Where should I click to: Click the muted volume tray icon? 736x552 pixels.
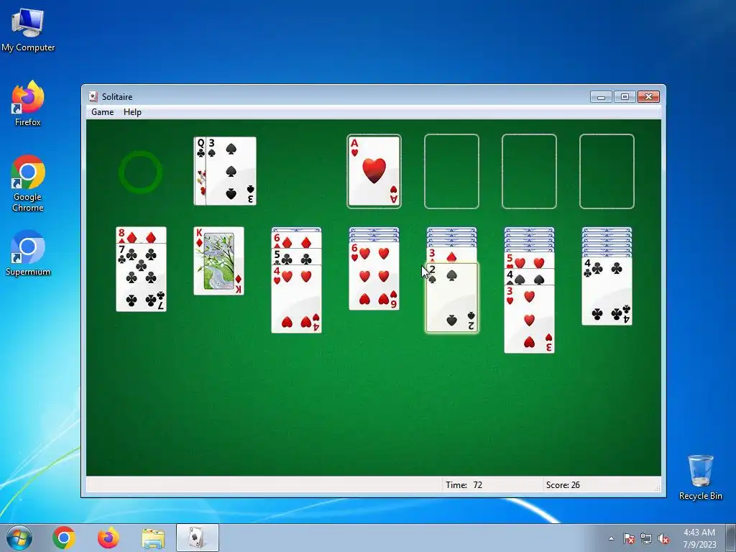[663, 538]
